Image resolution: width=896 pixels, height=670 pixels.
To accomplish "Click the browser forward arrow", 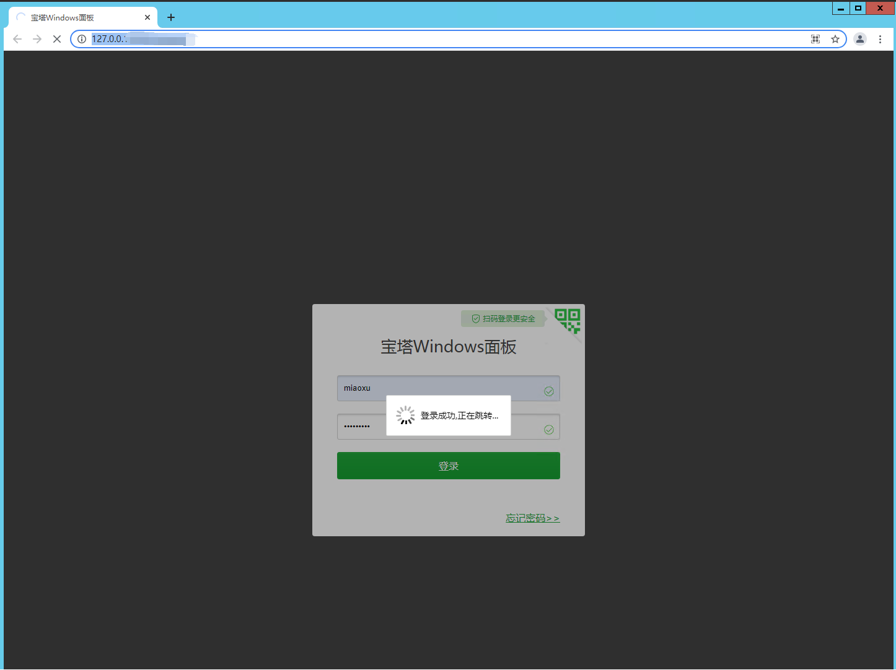I will point(37,39).
